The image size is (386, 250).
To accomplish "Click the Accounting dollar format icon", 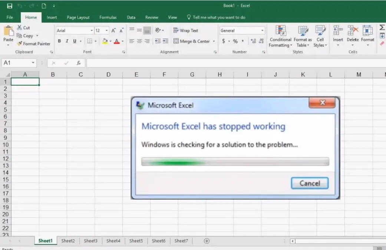I will [223, 41].
